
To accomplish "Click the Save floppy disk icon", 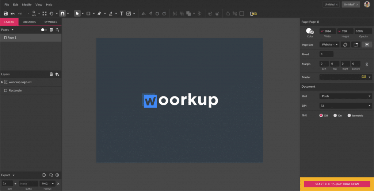I will tap(6, 13).
